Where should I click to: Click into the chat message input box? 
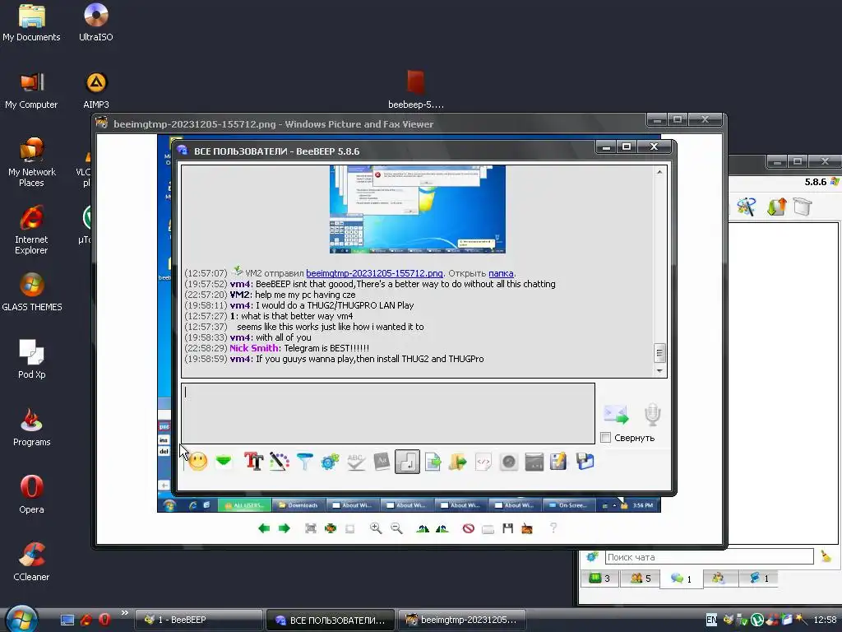click(388, 413)
